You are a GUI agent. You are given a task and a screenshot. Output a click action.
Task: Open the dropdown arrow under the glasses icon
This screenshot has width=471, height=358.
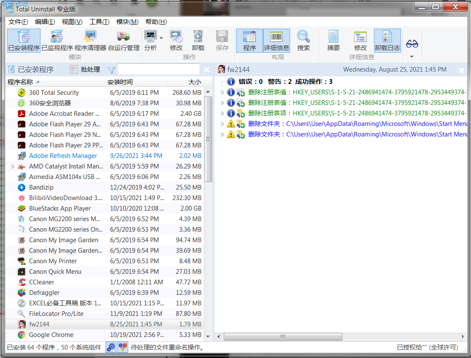pos(412,56)
